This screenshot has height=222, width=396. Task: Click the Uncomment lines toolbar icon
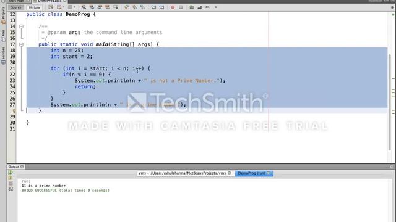click(x=199, y=7)
